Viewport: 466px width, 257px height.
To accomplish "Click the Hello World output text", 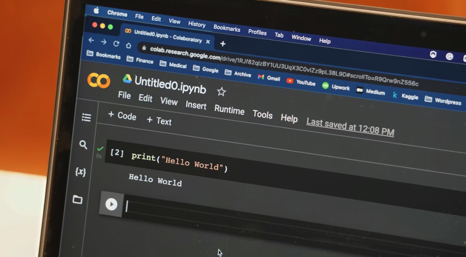I will click(155, 180).
